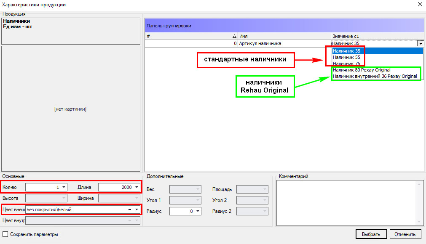The height and width of the screenshot is (244, 426).
Task: Sort by the # column header
Action: tap(191, 36)
